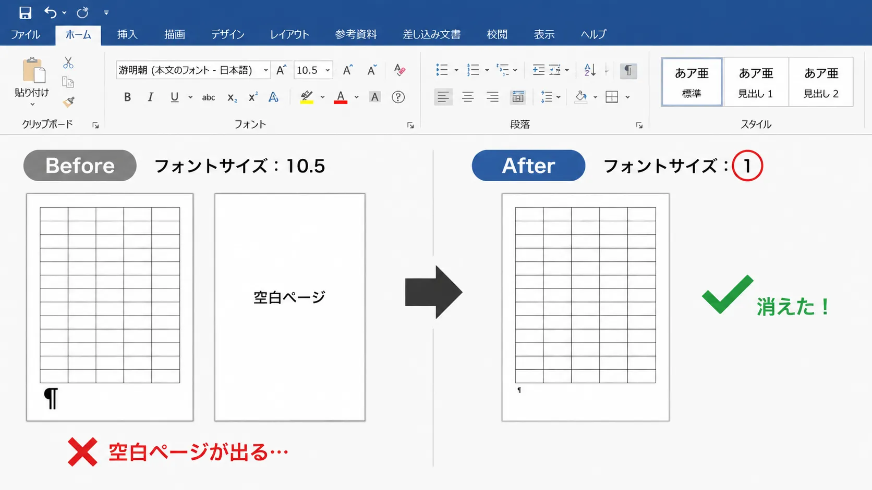The image size is (872, 490).
Task: Switch to the 挿入 tab
Action: [x=127, y=34]
